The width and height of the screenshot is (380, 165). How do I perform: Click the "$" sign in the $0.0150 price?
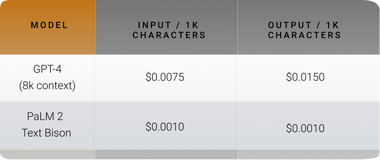289,77
